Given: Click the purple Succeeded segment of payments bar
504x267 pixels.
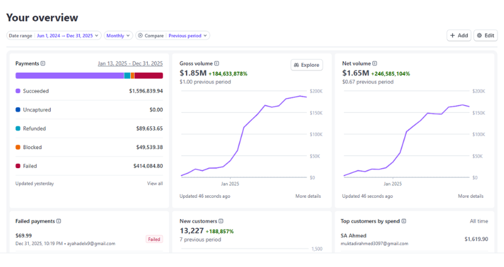Looking at the screenshot, I should [69, 76].
